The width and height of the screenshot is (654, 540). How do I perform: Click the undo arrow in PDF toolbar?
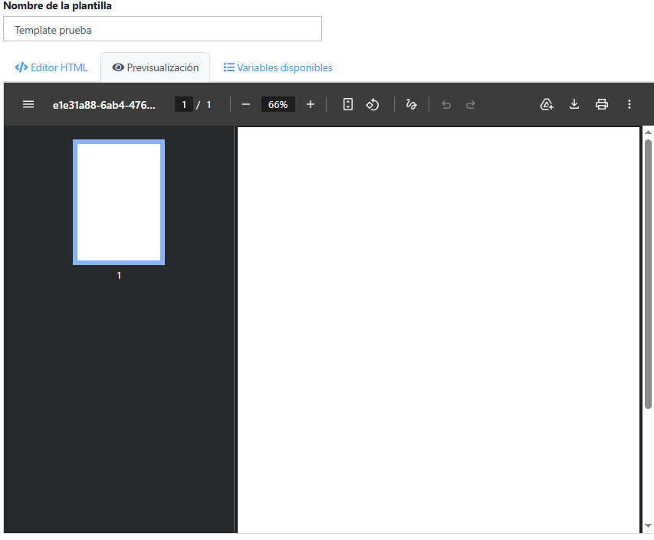click(x=446, y=105)
